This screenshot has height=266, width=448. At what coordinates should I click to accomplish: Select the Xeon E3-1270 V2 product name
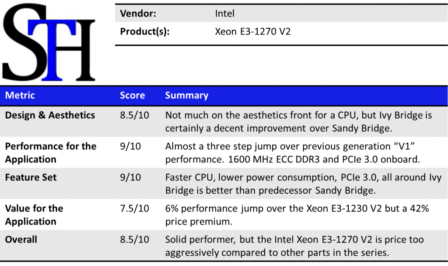(x=253, y=31)
